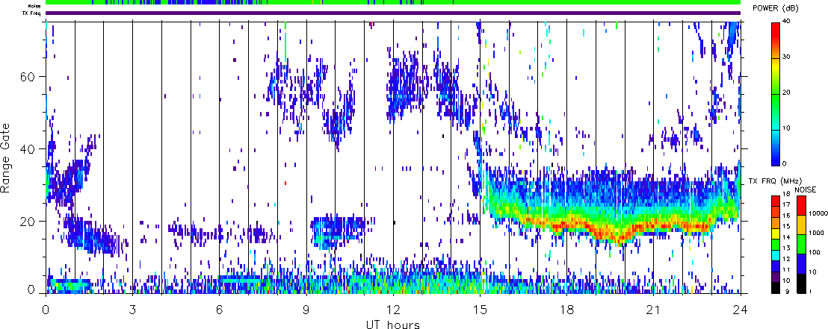Click the "24" tick label on the UT hours axis
The height and width of the screenshot is (329, 828).
[741, 310]
